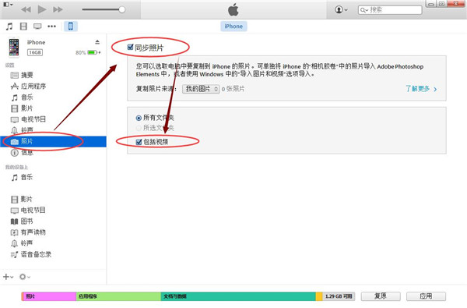Toggle 包括视频 include videos checkbox
Viewport: 467px width, 308px height.
(x=139, y=142)
